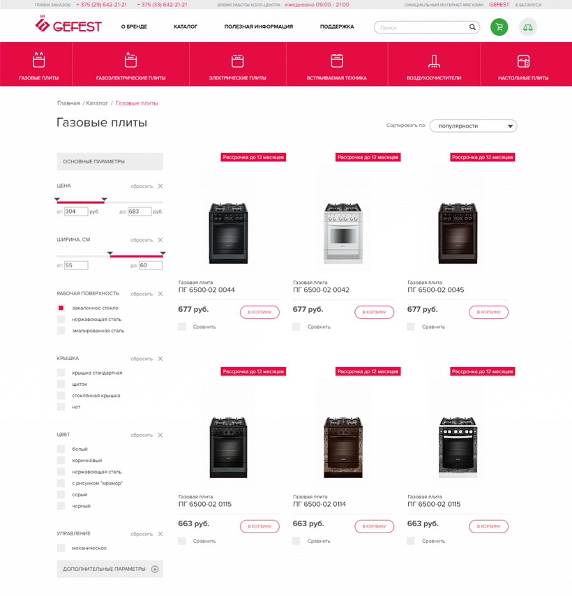The width and height of the screenshot is (572, 596).
Task: Select the Газоэлектрические плиты category icon
Action: coord(130,60)
